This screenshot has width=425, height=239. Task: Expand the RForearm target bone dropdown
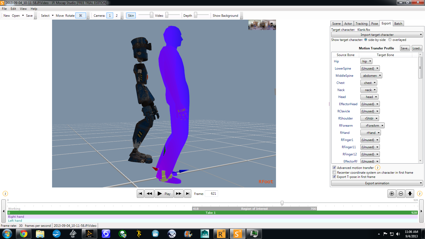pyautogui.click(x=372, y=126)
